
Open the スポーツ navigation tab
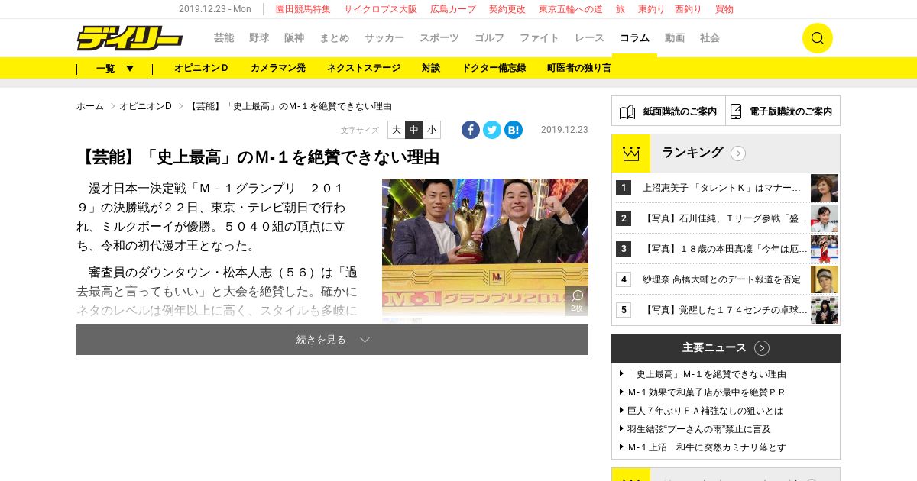pyautogui.click(x=439, y=38)
